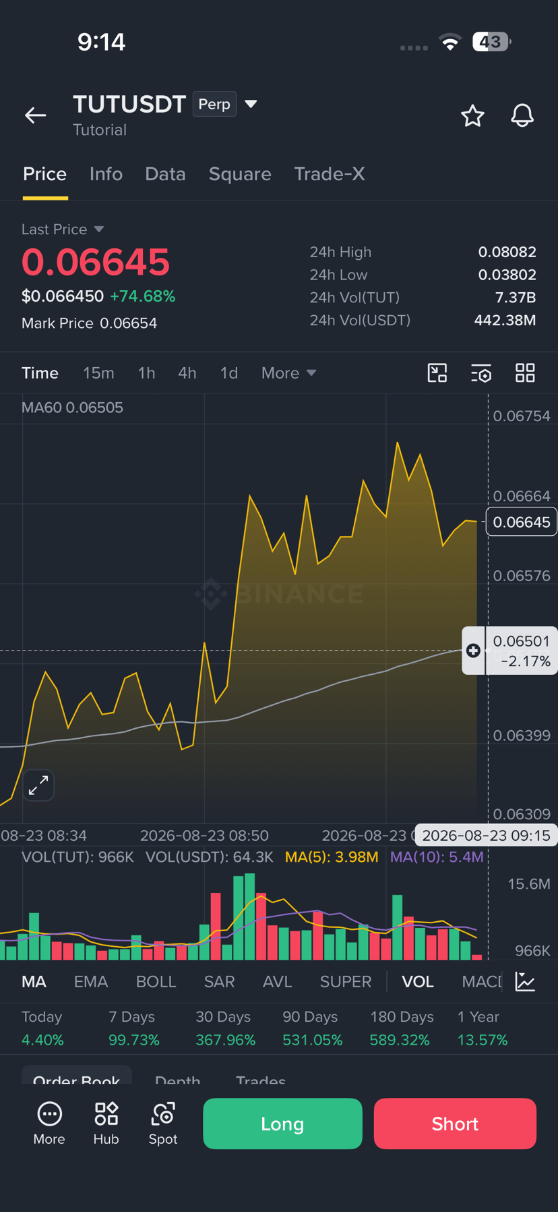
Task: Open chart indicator settings icon
Action: tap(481, 373)
